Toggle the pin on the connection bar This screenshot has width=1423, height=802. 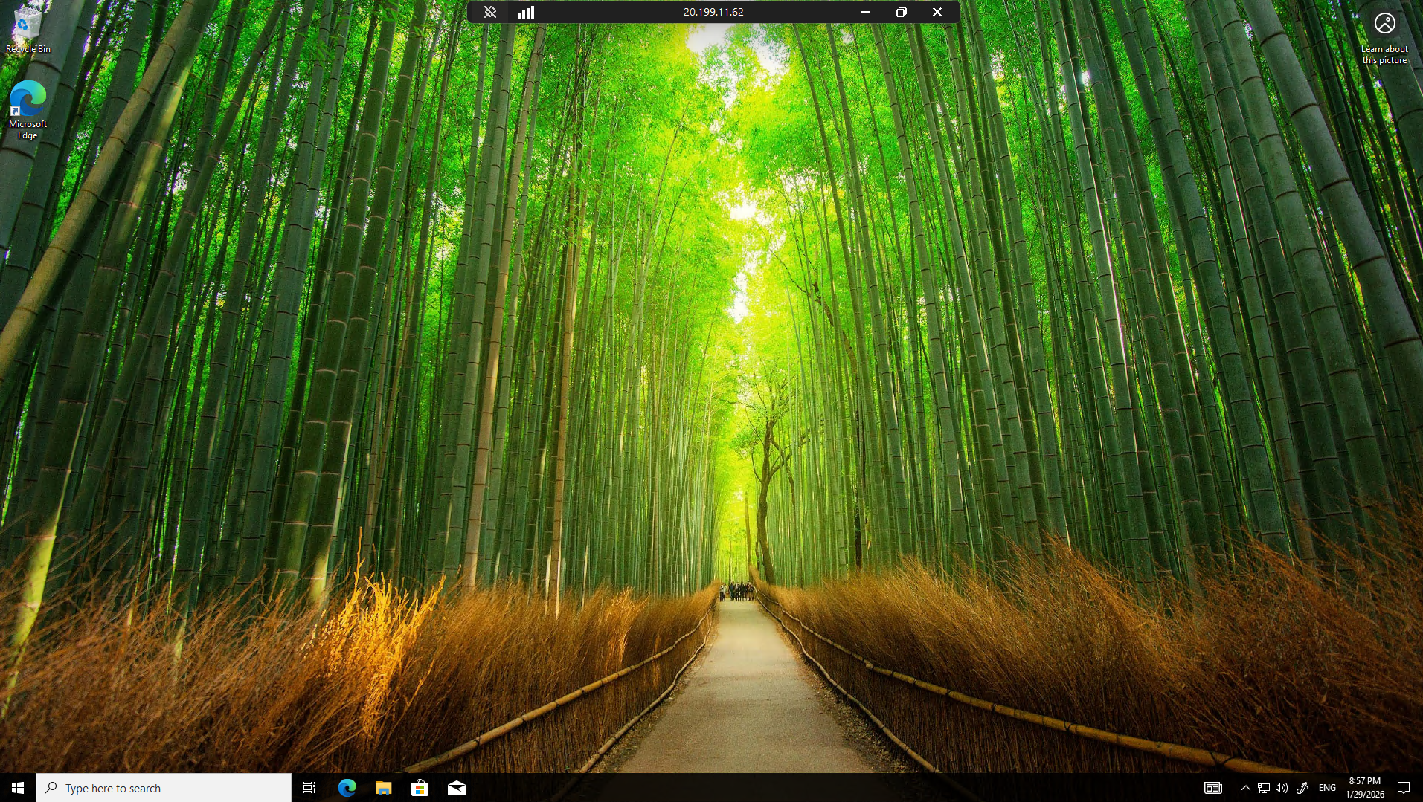(x=489, y=12)
